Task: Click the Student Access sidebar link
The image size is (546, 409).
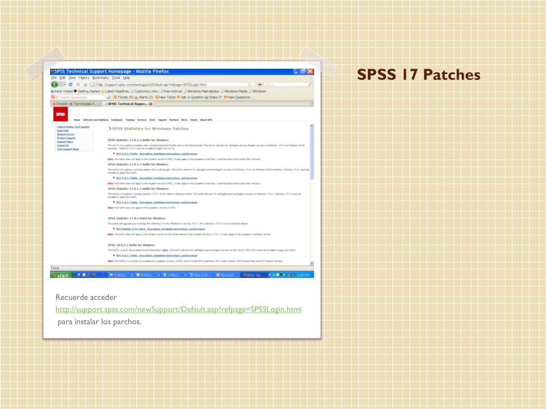Action: click(66, 134)
